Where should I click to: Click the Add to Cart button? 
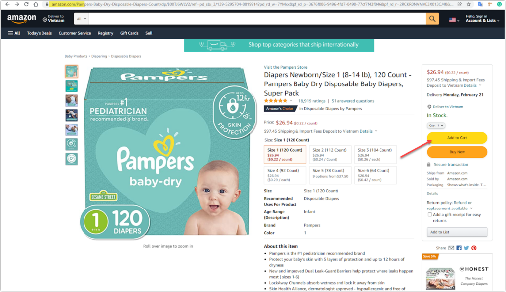457,138
